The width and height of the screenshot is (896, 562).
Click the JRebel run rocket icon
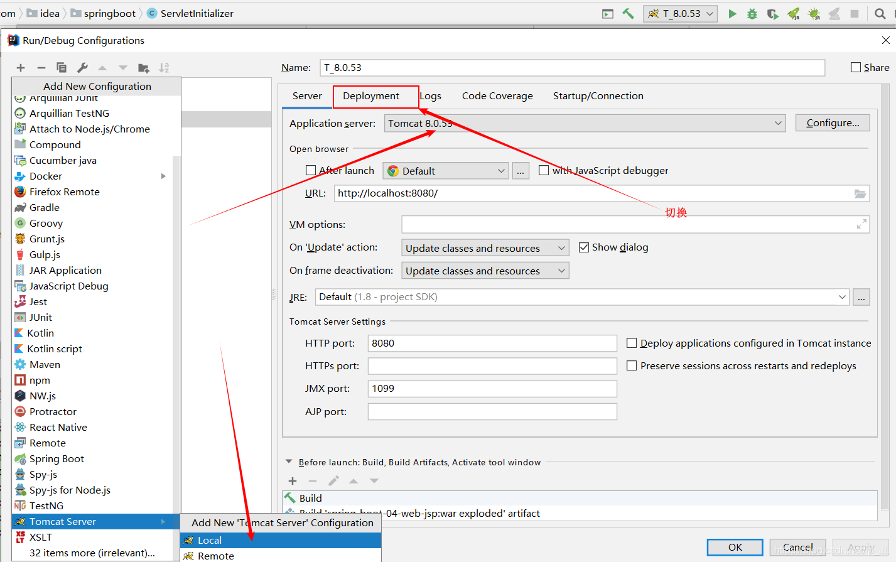point(794,14)
